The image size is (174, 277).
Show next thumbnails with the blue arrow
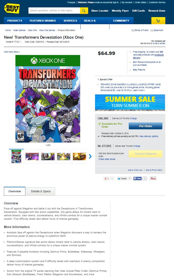pos(90,156)
